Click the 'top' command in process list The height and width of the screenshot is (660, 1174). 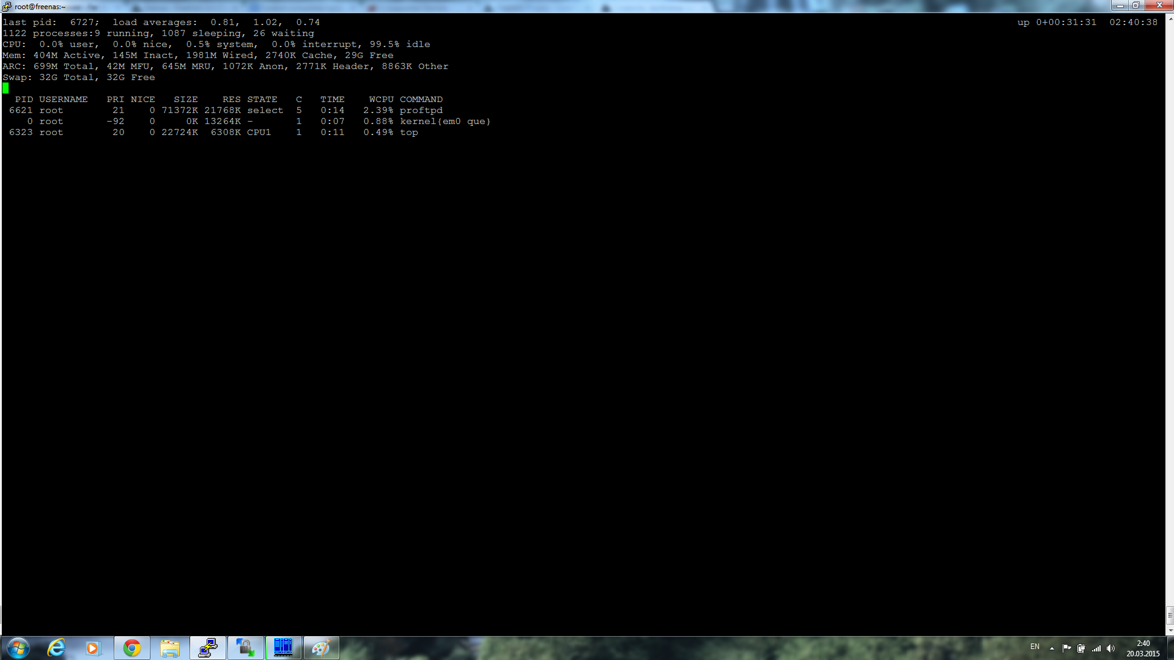pos(409,133)
